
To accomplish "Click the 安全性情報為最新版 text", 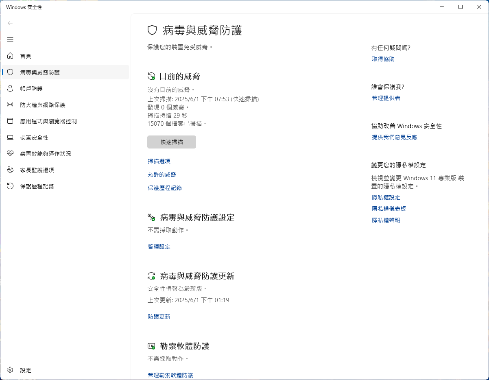I will (x=178, y=289).
